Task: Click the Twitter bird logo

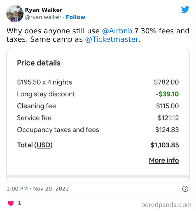Action: (x=185, y=10)
